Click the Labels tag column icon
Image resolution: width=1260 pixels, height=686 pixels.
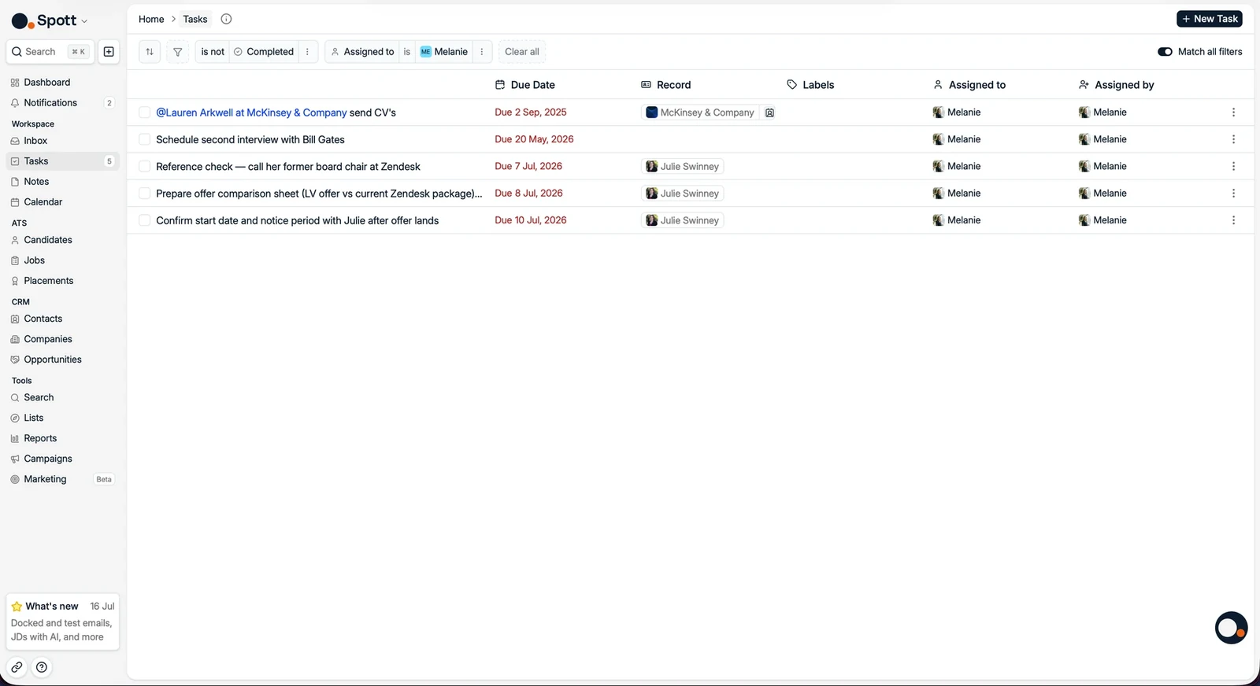tap(791, 85)
